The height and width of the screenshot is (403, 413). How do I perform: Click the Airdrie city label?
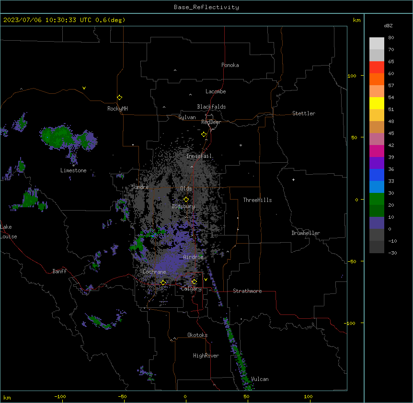[x=194, y=257]
